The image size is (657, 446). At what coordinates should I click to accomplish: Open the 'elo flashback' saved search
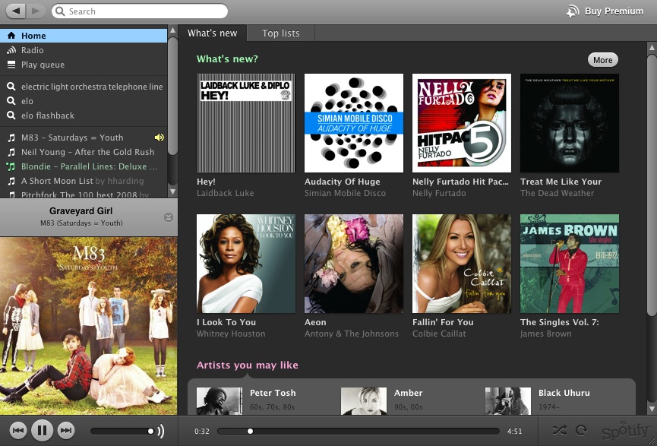(47, 115)
